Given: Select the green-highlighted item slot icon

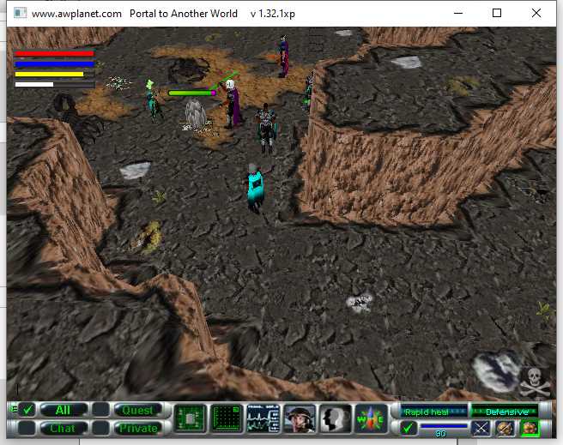Looking at the screenshot, I should (530, 428).
